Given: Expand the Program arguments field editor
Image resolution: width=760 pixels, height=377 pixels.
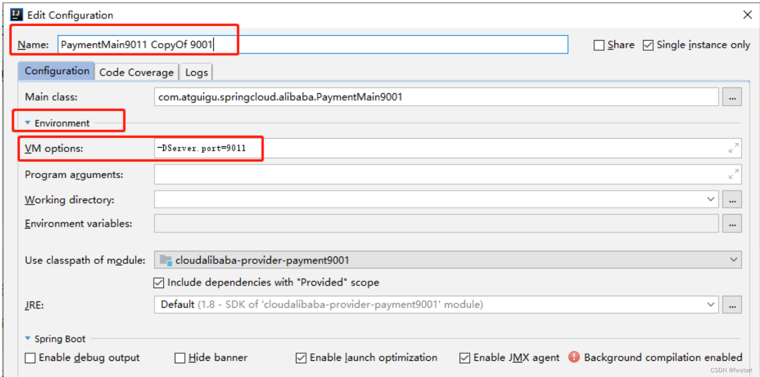Looking at the screenshot, I should 733,174.
